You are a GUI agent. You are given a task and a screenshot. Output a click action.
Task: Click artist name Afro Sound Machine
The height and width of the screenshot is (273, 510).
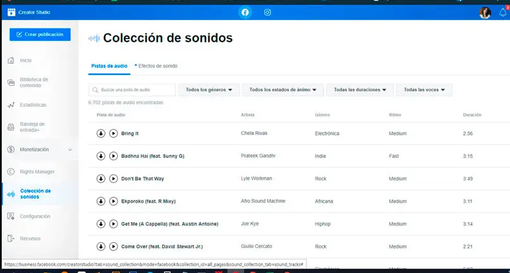pyautogui.click(x=263, y=201)
